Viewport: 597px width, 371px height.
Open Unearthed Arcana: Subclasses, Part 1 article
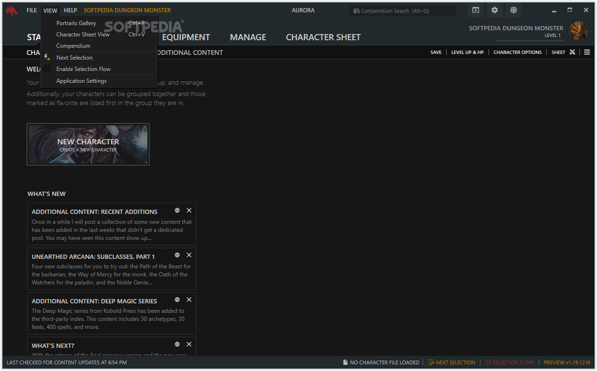click(x=93, y=256)
